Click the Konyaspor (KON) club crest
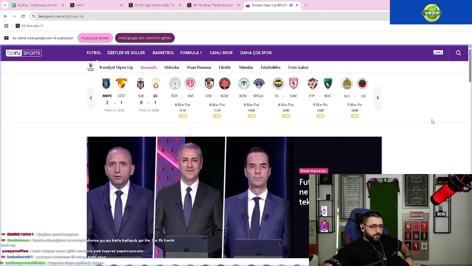This screenshot has height=266, width=472. pos(243,83)
